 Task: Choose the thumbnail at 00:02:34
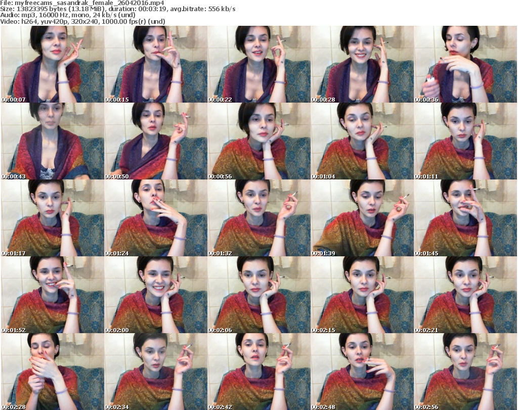156,372
